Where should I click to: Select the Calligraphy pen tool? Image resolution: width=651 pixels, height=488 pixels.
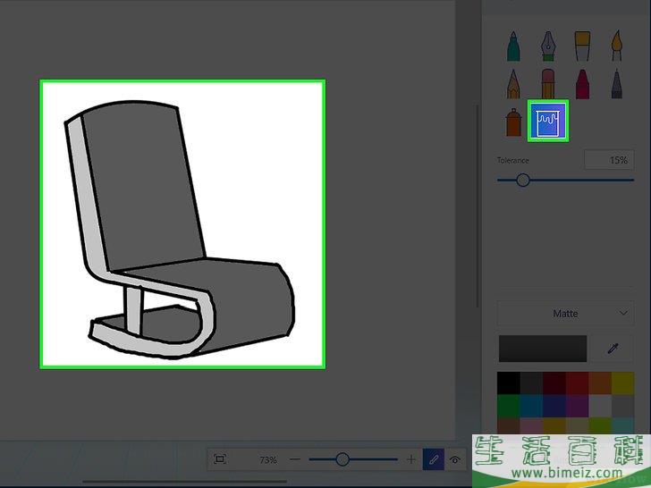coord(547,46)
